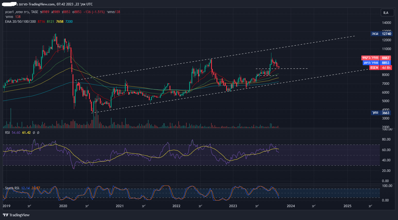Click the yellow RSI average value 61.42

[x=26, y=133]
